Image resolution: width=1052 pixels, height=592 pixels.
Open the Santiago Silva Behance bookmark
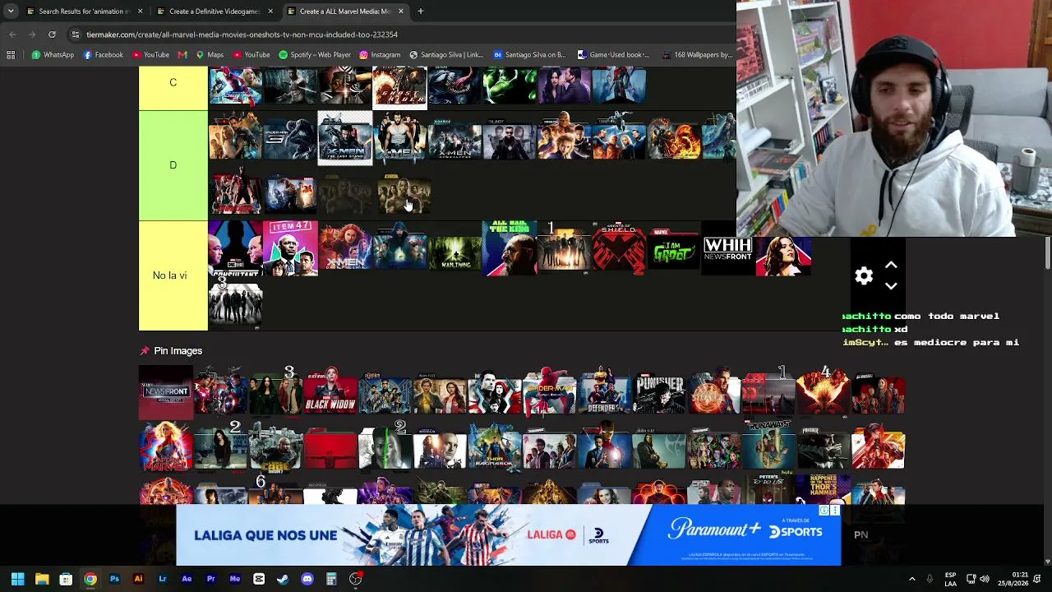click(x=529, y=55)
